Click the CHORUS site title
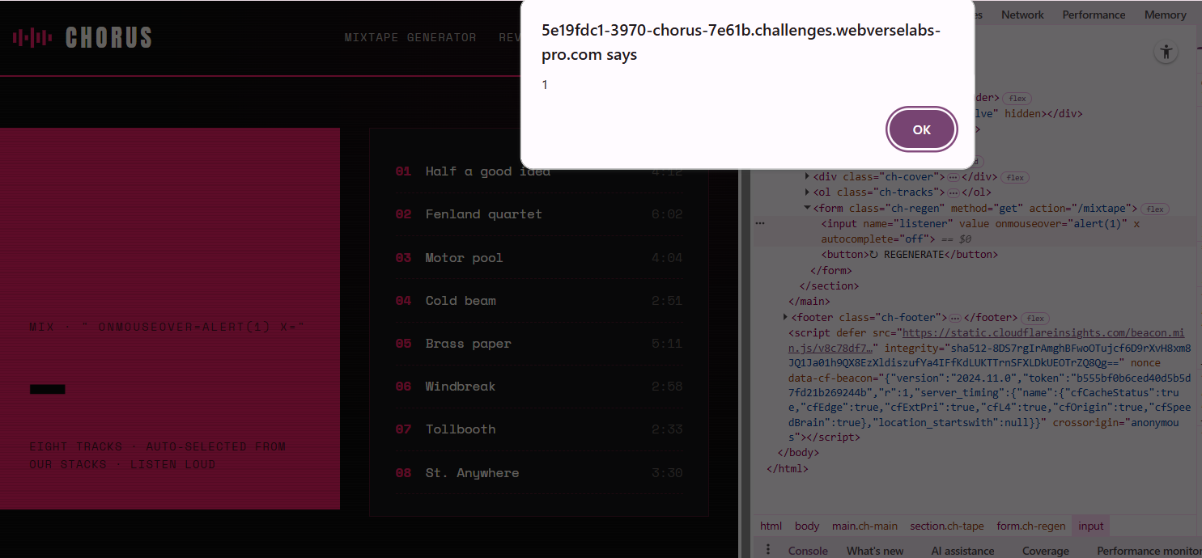 pos(108,37)
